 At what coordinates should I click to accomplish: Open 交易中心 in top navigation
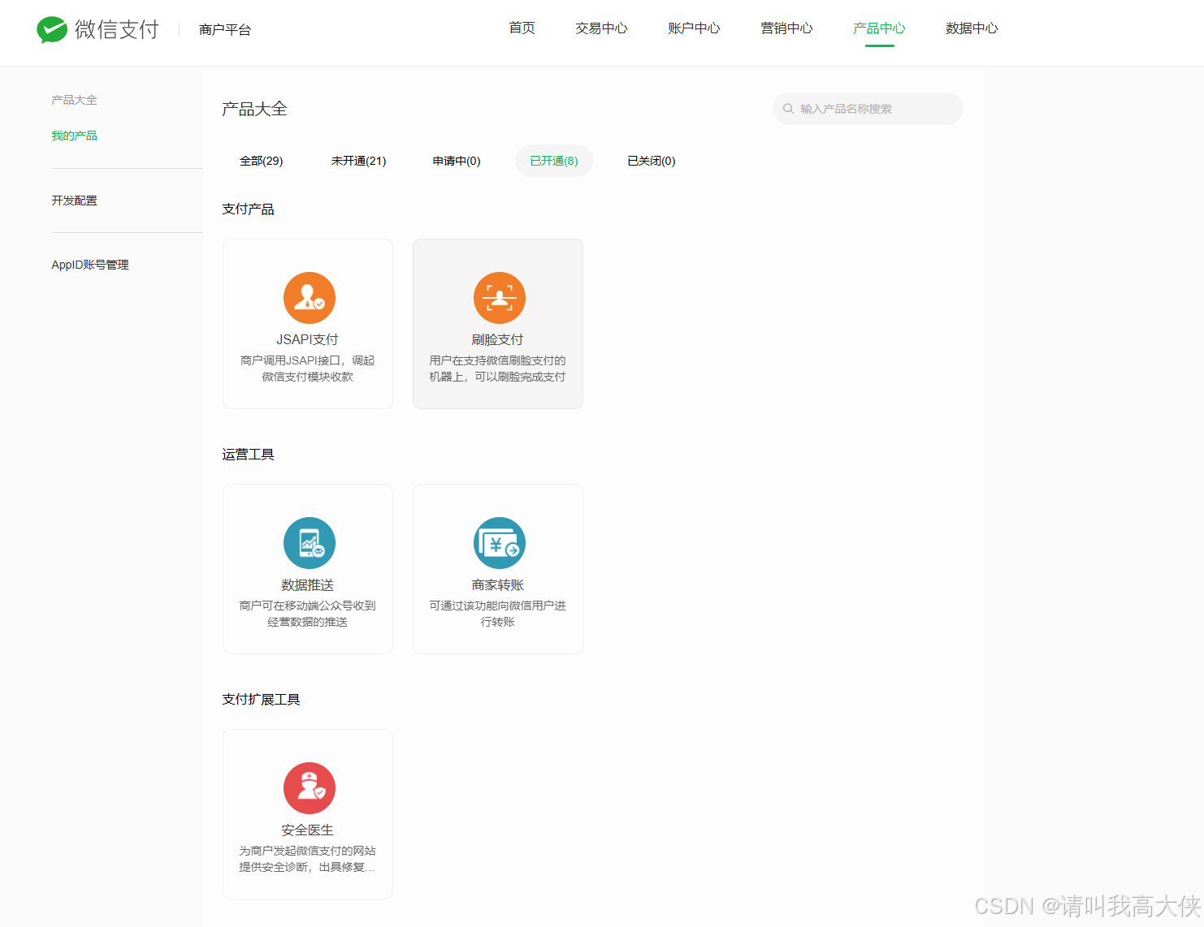tap(601, 28)
